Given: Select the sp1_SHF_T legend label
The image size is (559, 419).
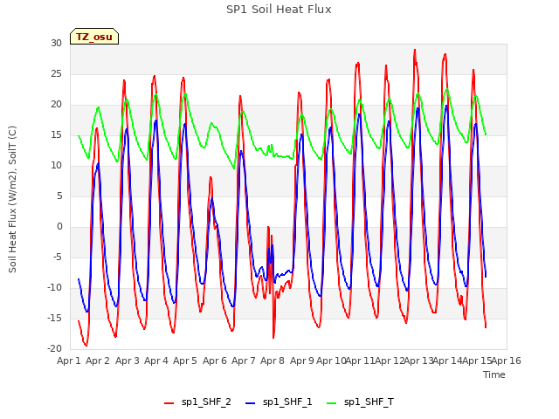Looking at the screenshot, I should [369, 402].
